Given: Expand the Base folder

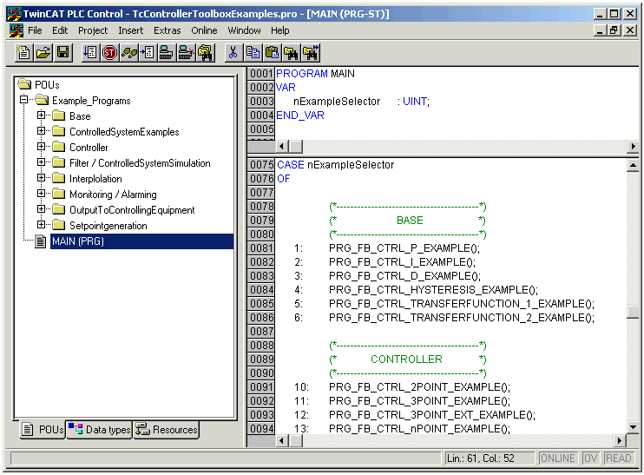Looking at the screenshot, I should (x=41, y=115).
